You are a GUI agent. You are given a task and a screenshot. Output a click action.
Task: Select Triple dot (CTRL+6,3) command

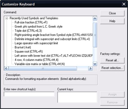28,31
